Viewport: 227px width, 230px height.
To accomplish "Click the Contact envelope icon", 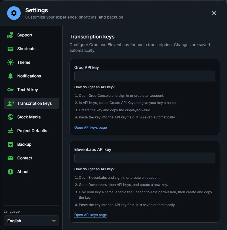I will click(10, 158).
